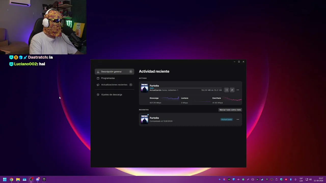Click the blue sparkle tray icon

tap(220, 179)
